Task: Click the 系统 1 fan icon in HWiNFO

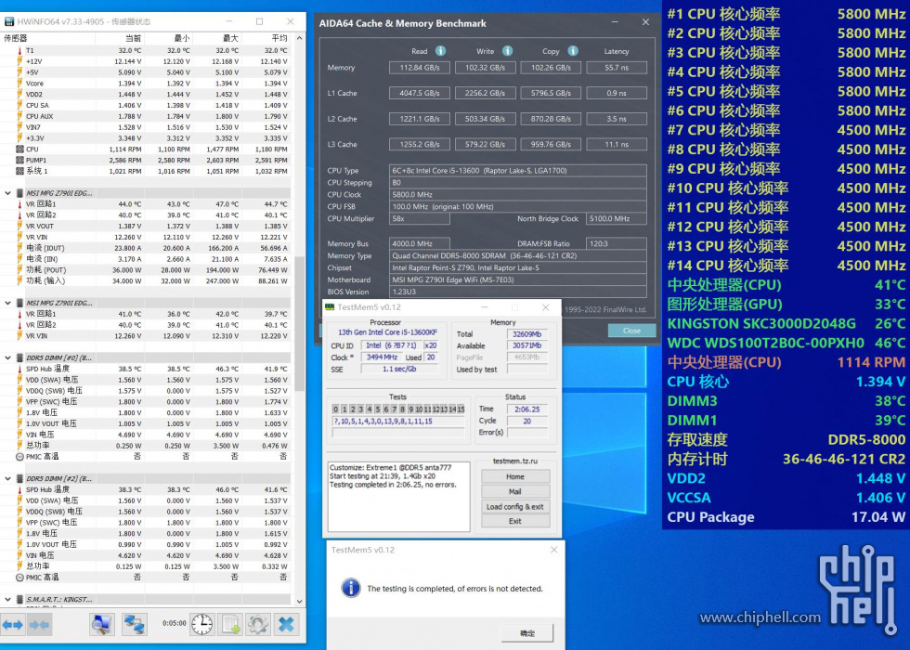Action: [x=19, y=171]
